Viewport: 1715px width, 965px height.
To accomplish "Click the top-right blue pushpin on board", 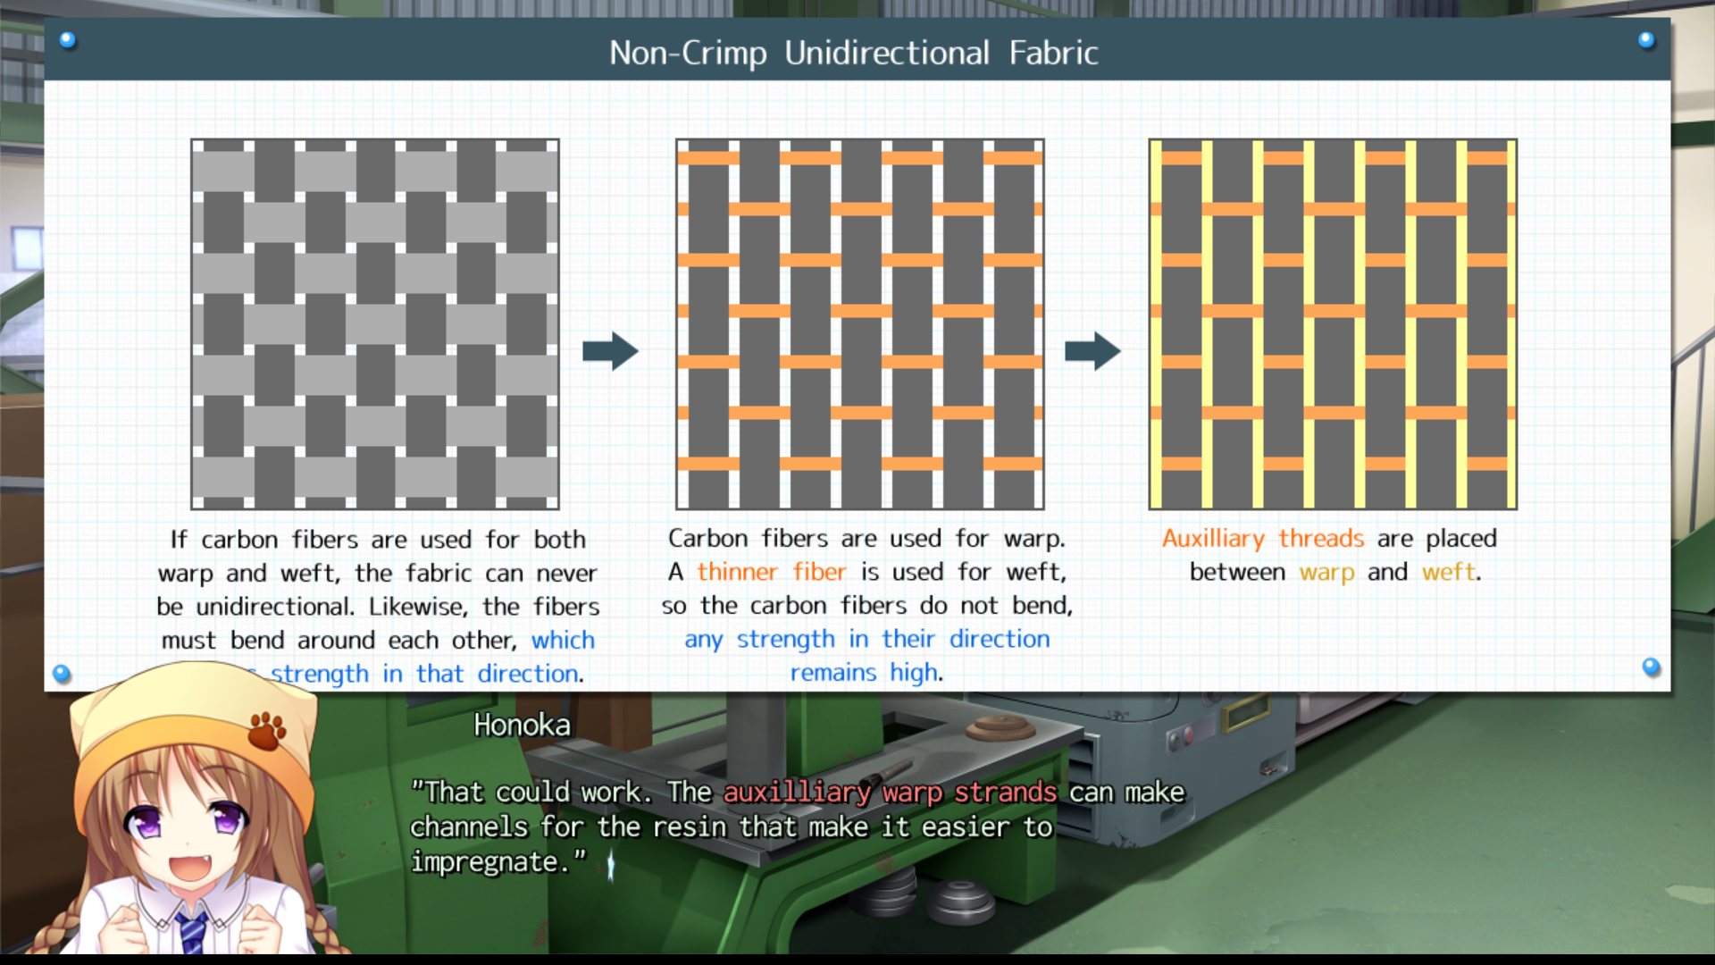I will pyautogui.click(x=1646, y=40).
